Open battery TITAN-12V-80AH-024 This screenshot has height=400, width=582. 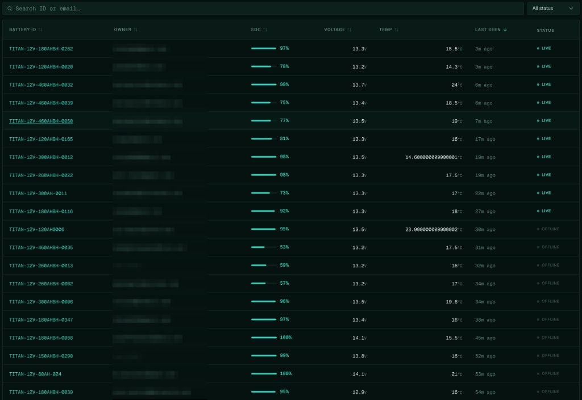click(35, 374)
